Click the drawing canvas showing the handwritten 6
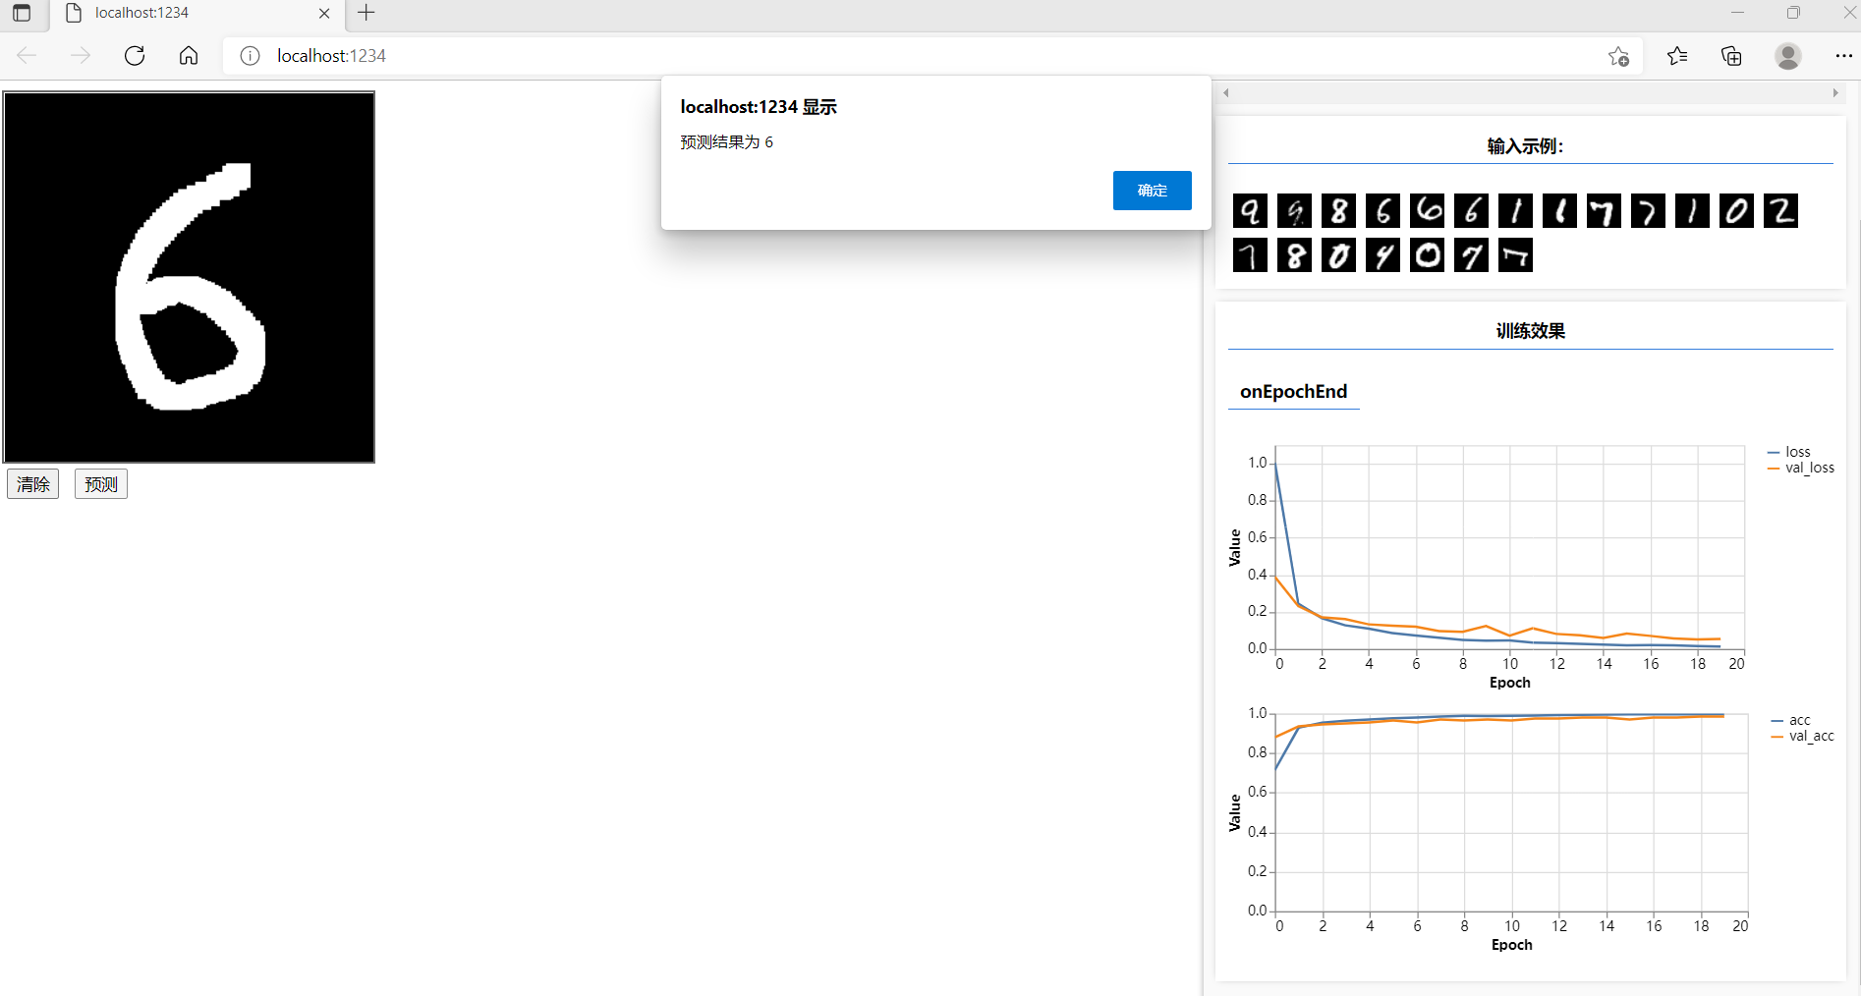The width and height of the screenshot is (1861, 996). point(189,277)
